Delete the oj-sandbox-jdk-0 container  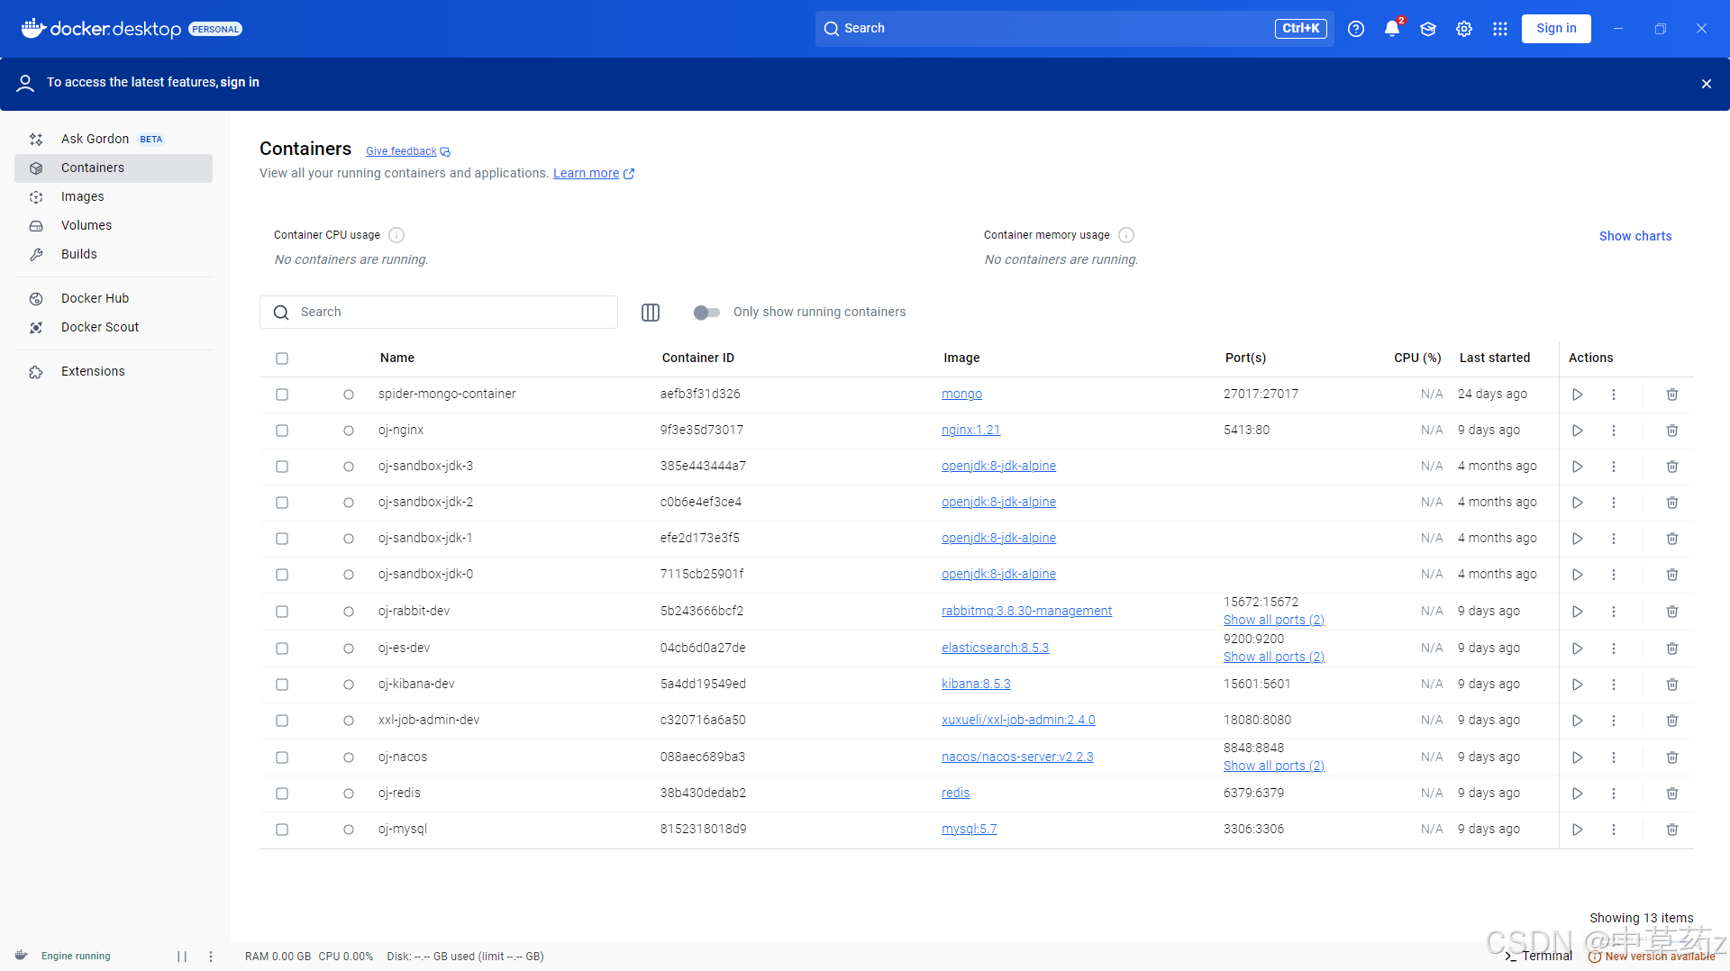click(1672, 575)
